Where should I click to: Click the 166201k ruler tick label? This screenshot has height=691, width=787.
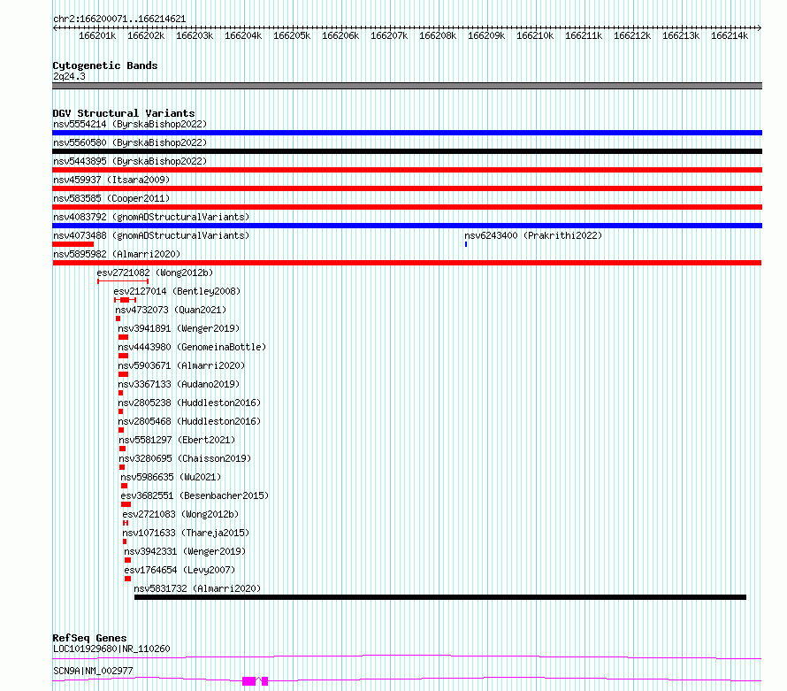click(x=97, y=35)
